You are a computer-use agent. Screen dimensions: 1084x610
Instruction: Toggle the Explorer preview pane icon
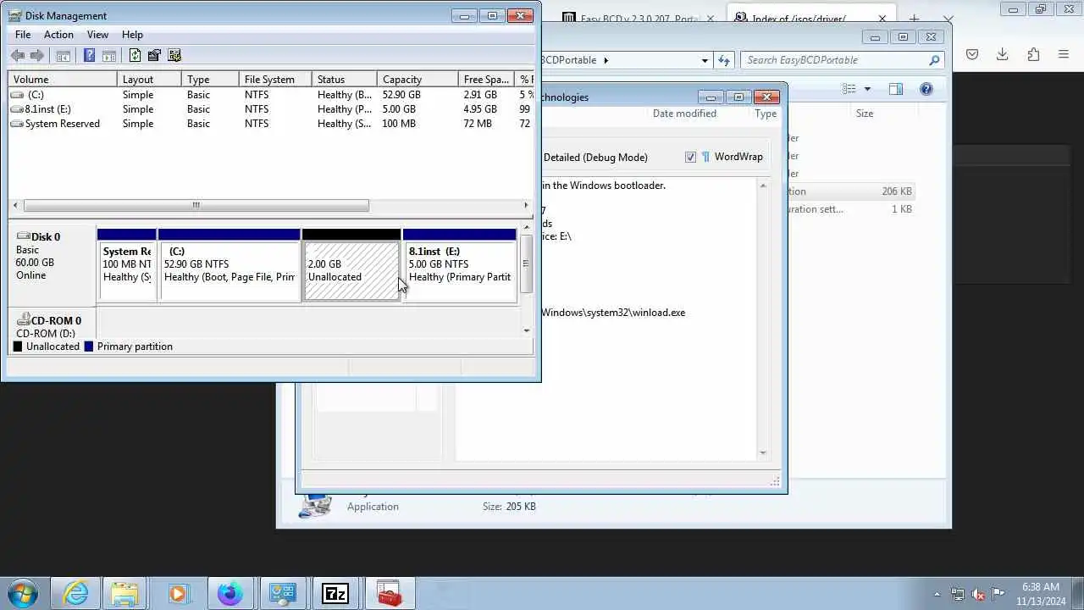tap(896, 89)
